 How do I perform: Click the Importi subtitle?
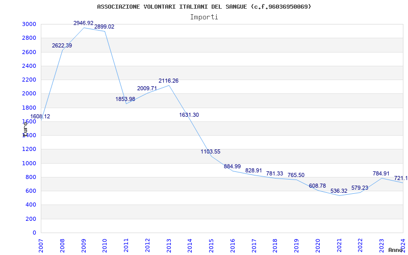tap(204, 17)
